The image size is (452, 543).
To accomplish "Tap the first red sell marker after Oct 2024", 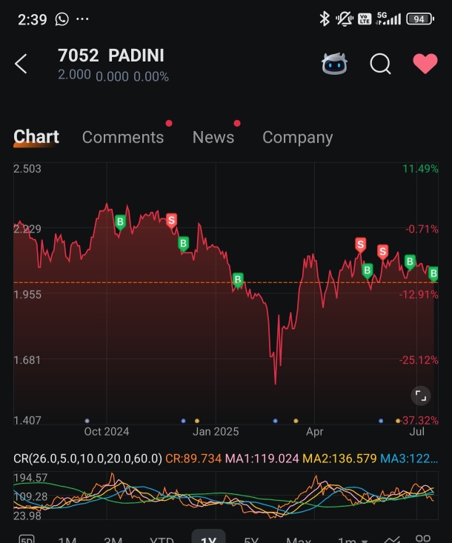I will tap(171, 221).
